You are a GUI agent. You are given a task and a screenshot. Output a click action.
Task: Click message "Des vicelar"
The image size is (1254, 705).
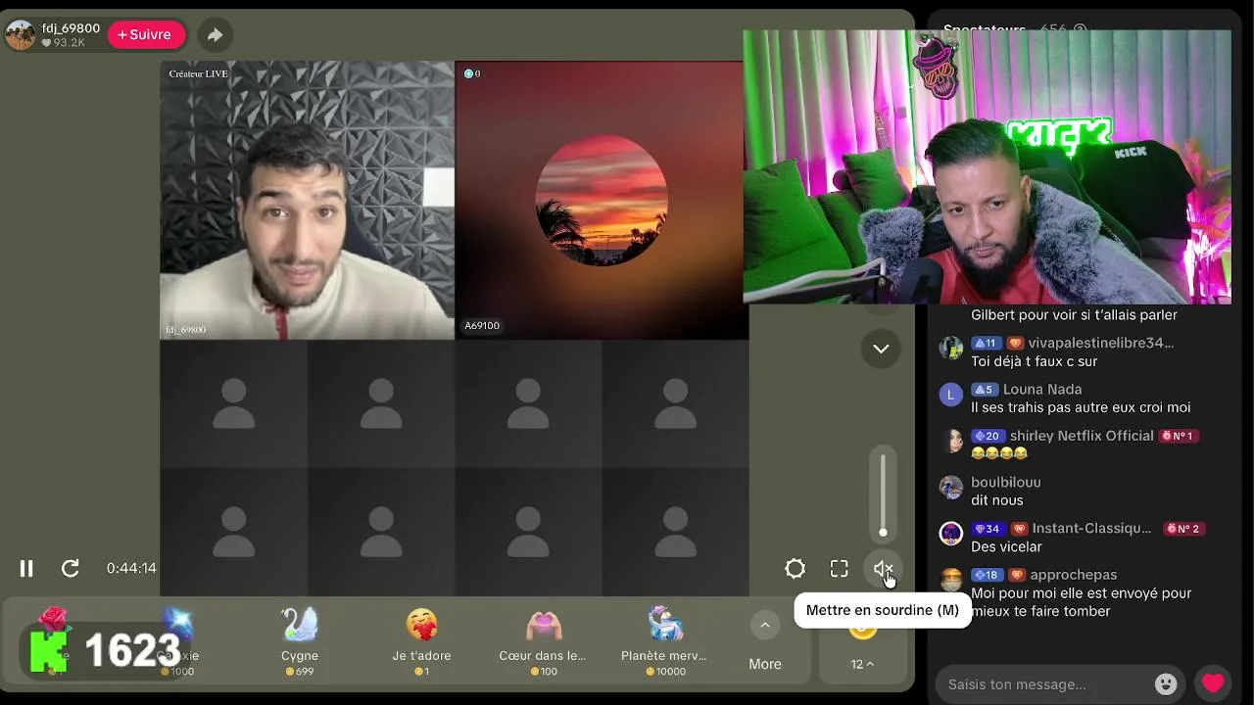pos(1006,546)
